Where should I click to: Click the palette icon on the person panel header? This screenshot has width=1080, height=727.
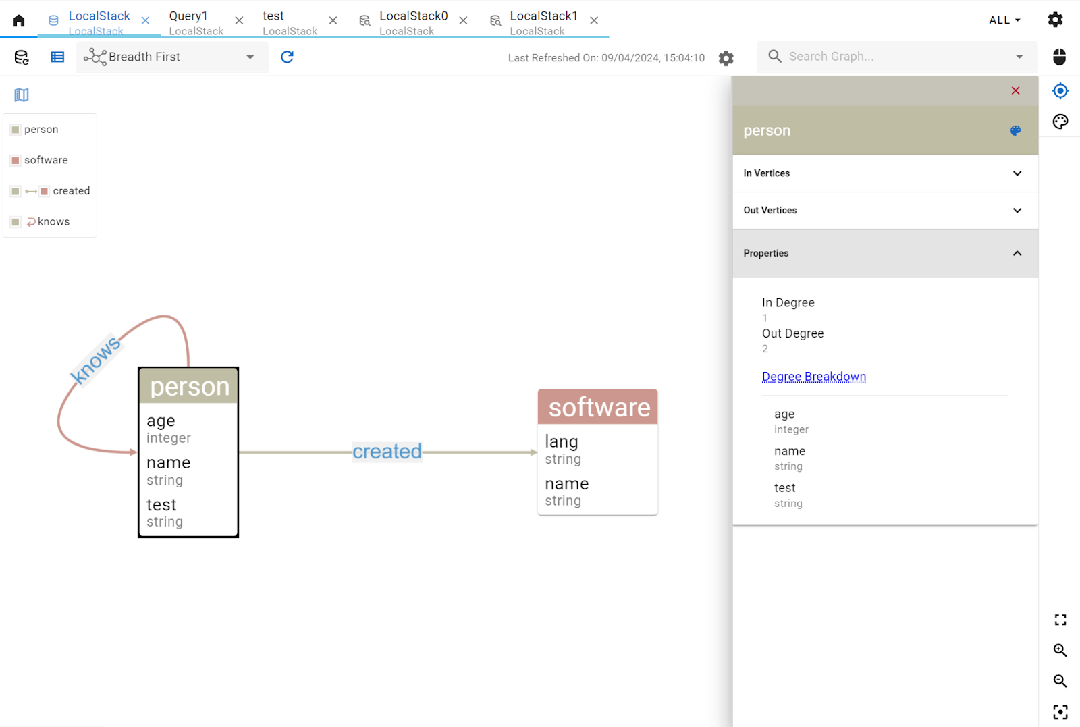pyautogui.click(x=1015, y=130)
